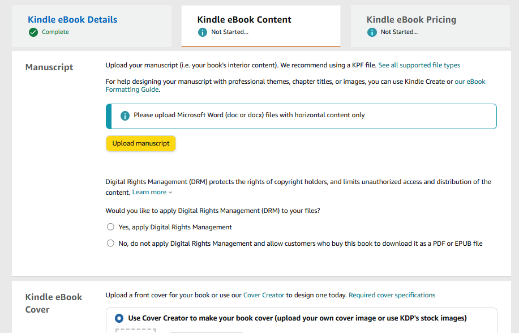Click the Please upload Microsoft Word notice text

pyautogui.click(x=249, y=116)
